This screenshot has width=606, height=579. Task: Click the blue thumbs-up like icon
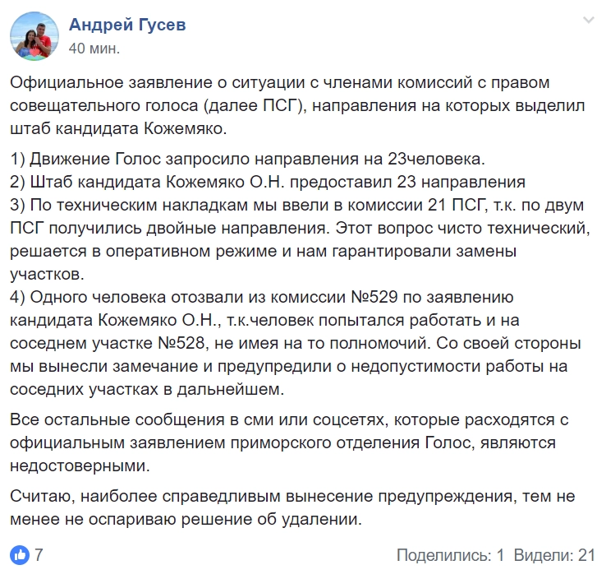pos(20,554)
